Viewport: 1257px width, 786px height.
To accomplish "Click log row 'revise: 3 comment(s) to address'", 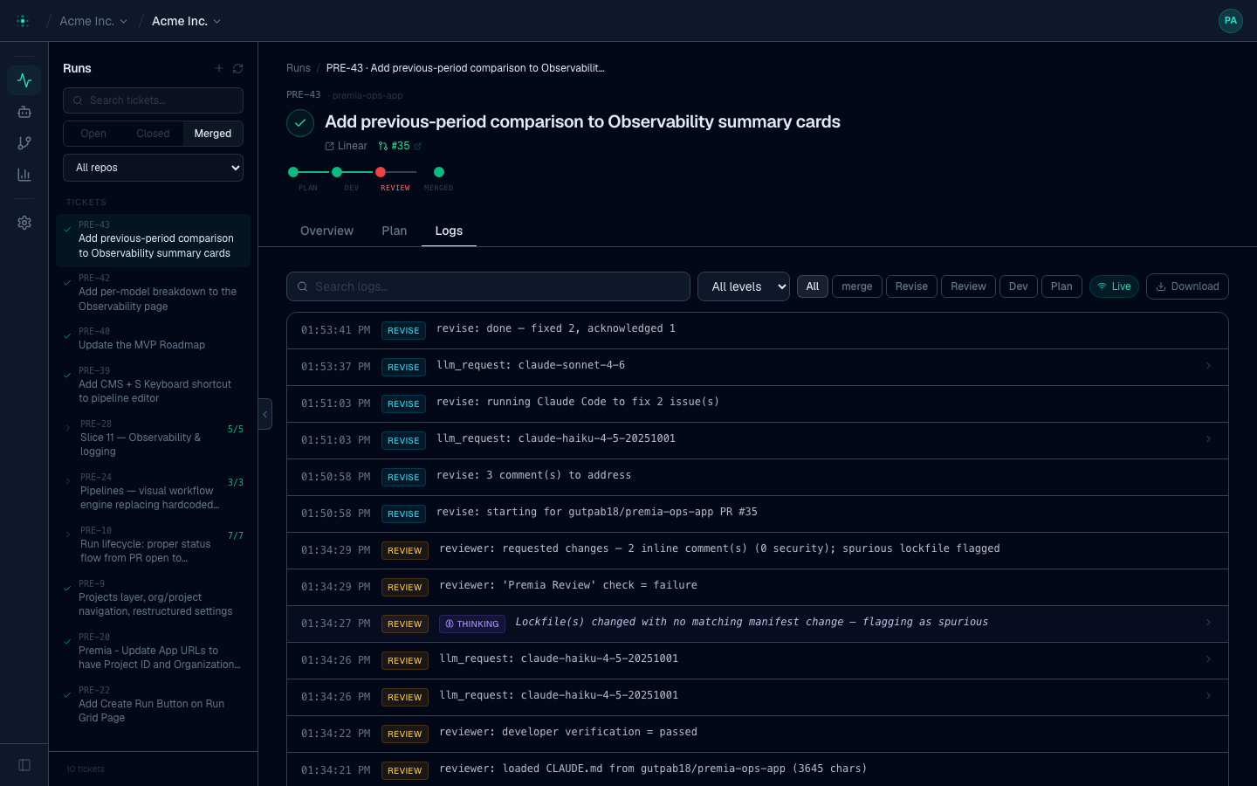I will tap(758, 477).
